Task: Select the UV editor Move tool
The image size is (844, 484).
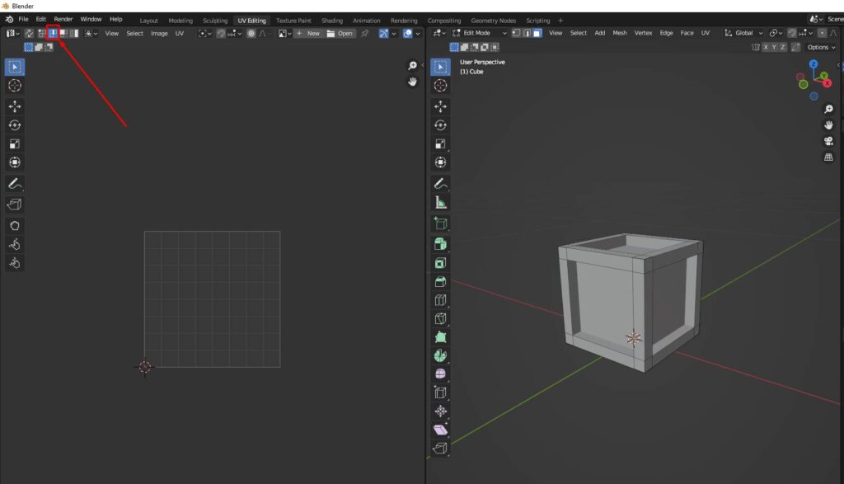Action: [15, 106]
